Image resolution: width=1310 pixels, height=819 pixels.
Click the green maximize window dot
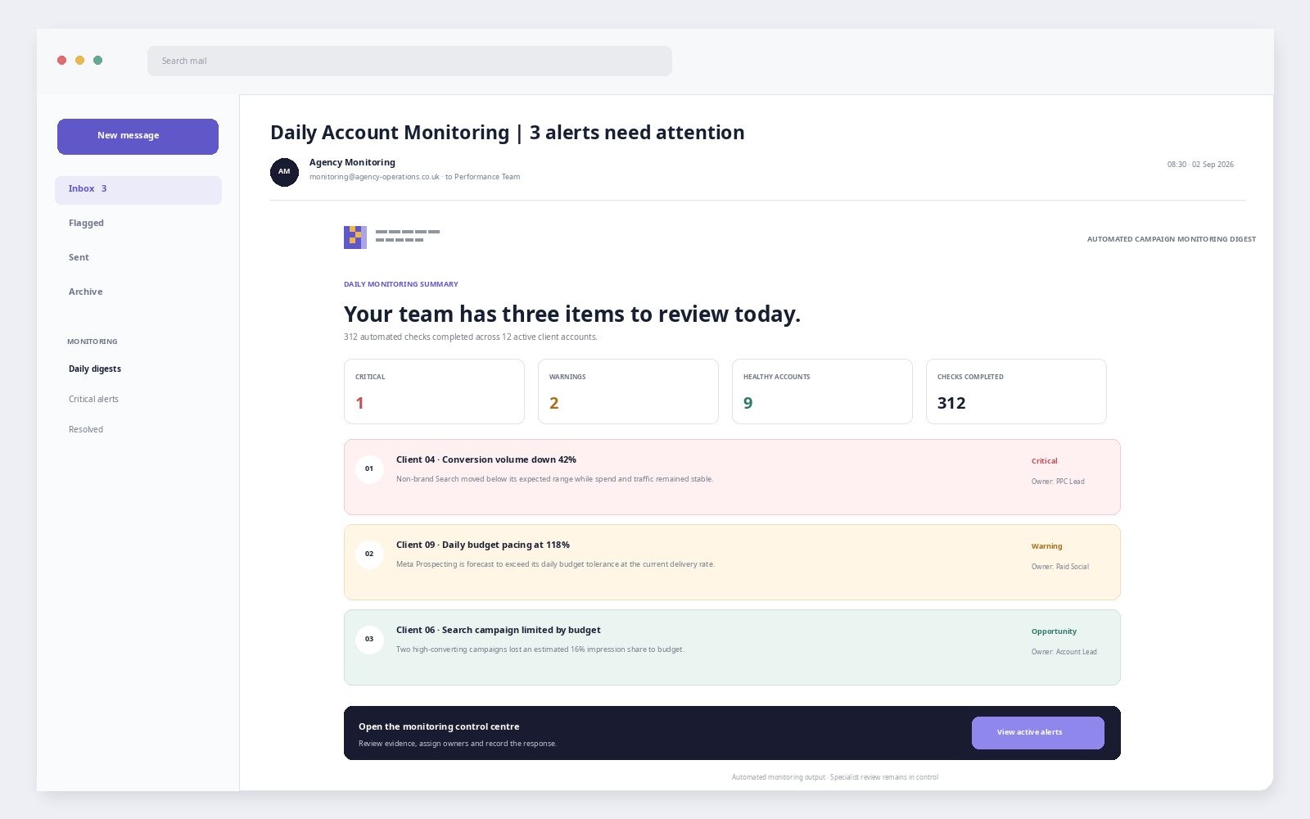point(98,61)
